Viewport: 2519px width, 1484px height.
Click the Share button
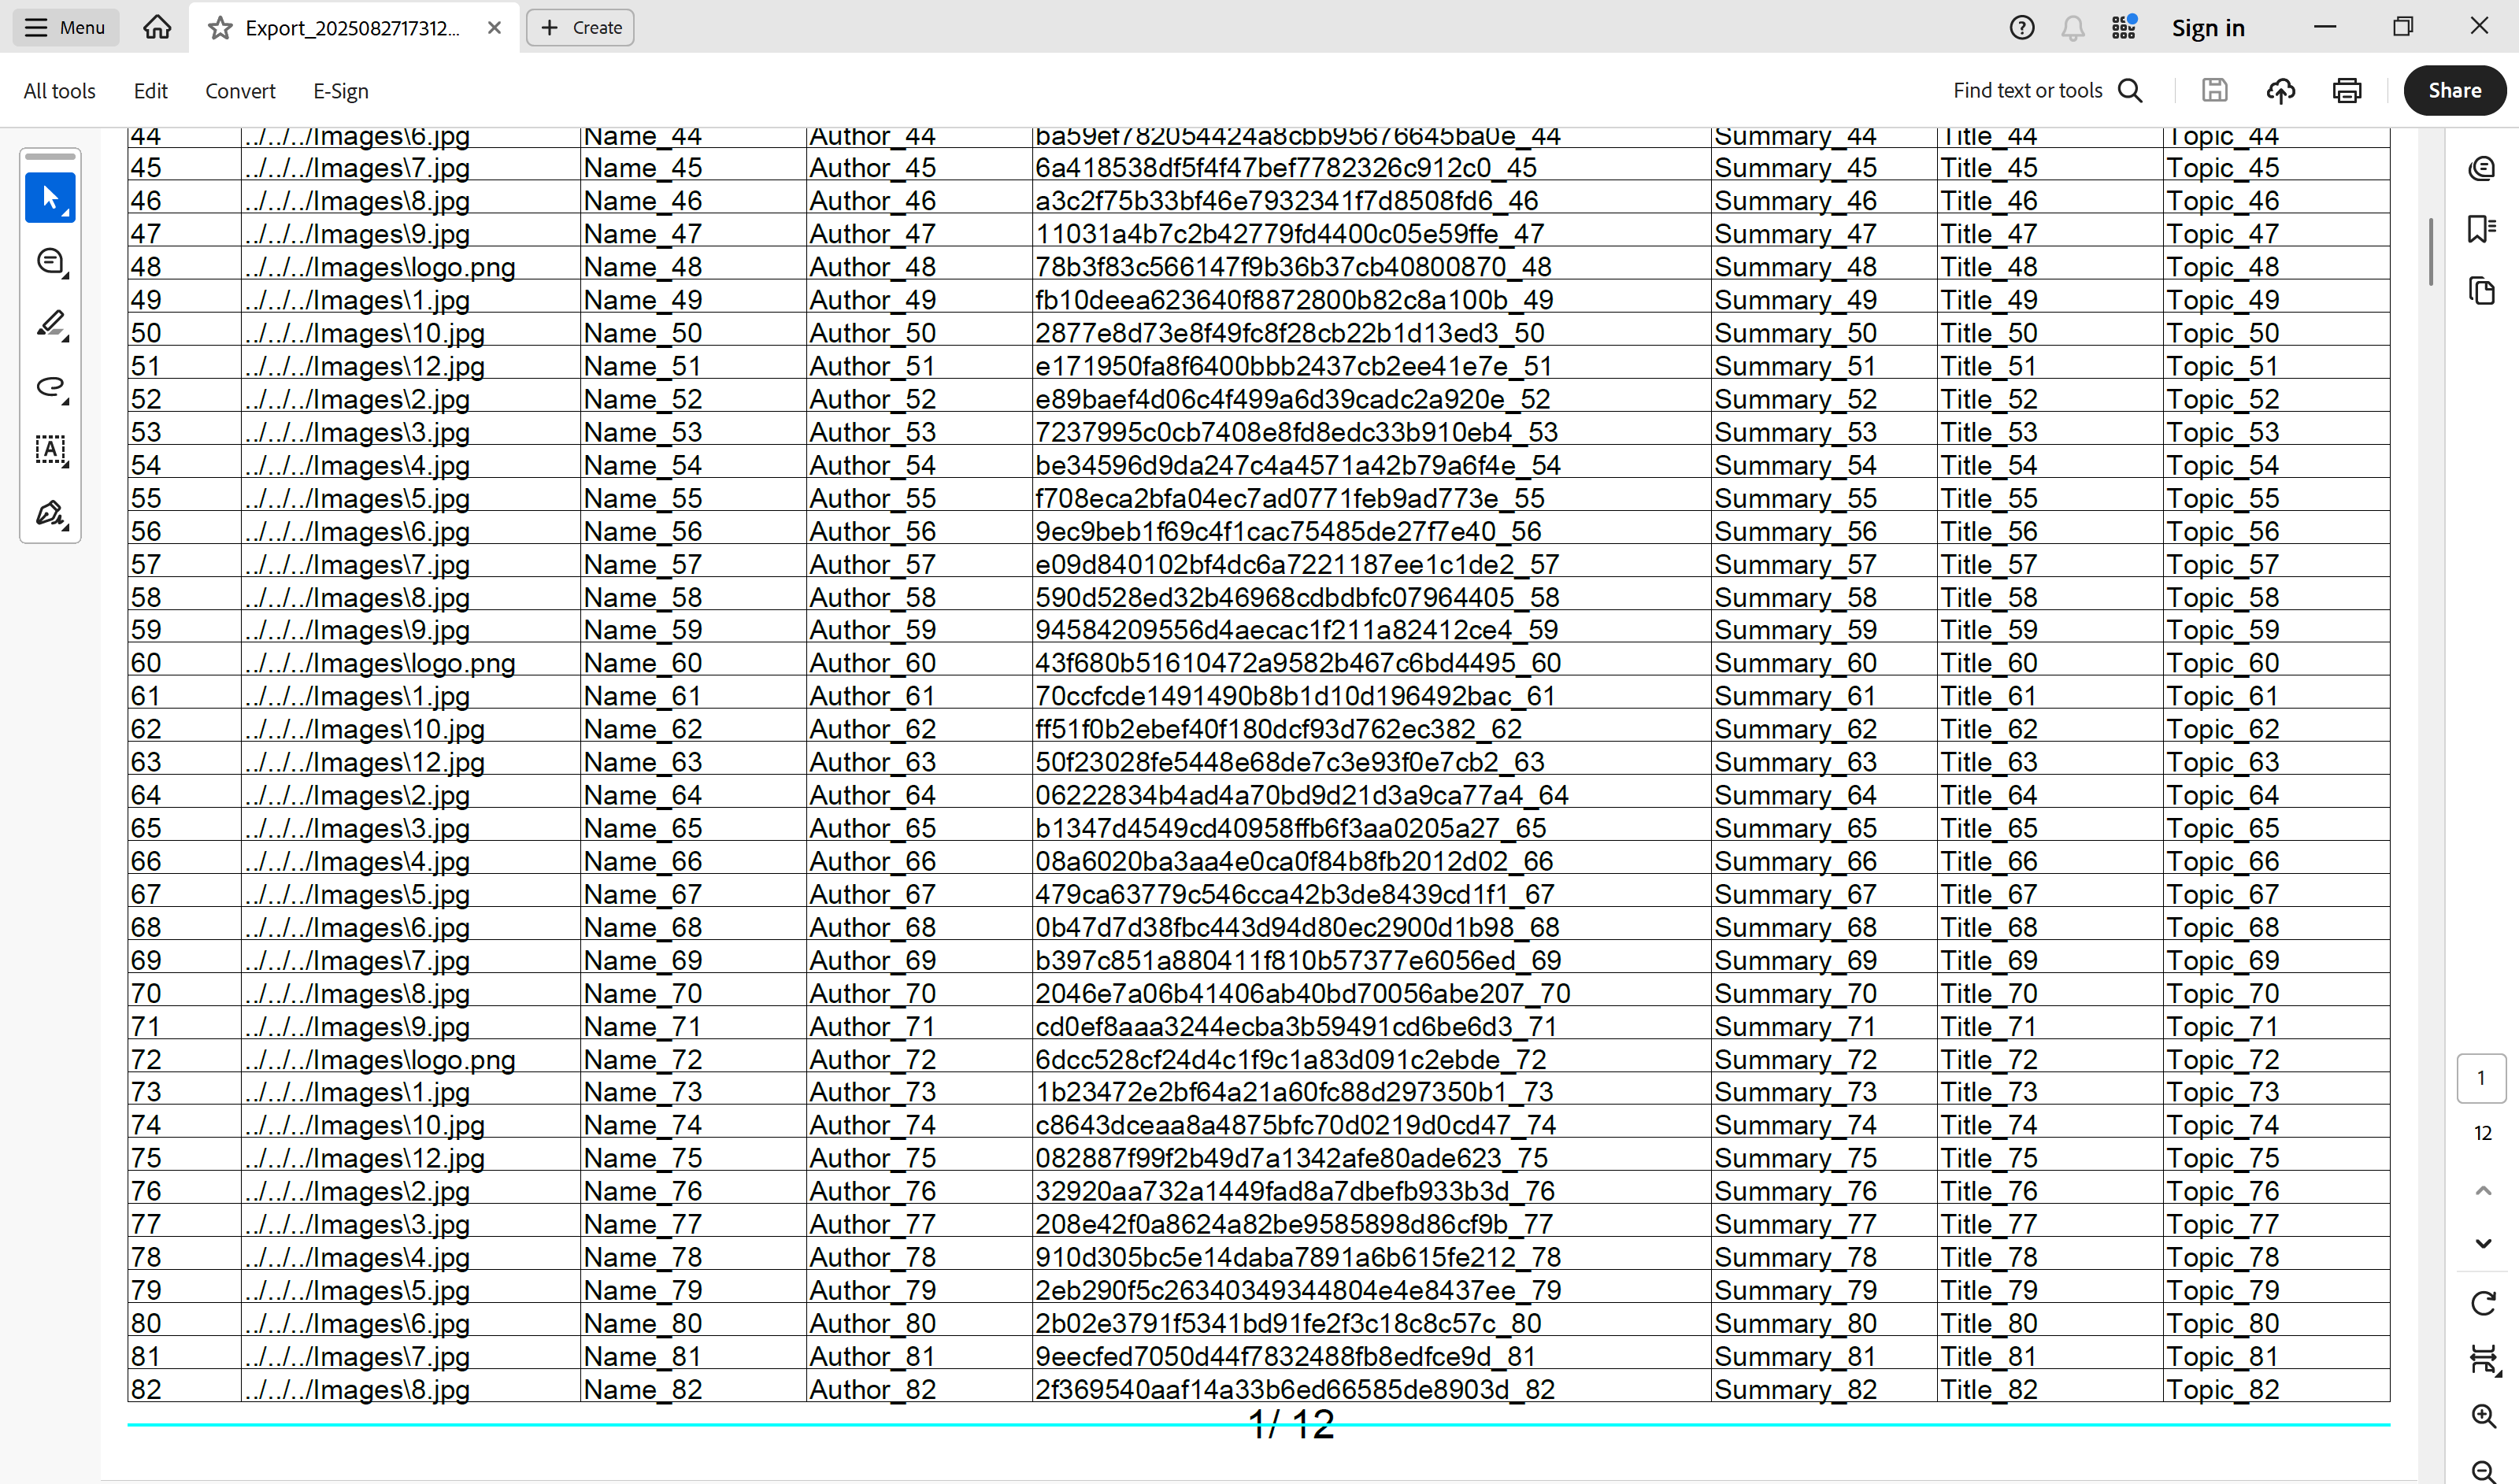(x=2454, y=91)
